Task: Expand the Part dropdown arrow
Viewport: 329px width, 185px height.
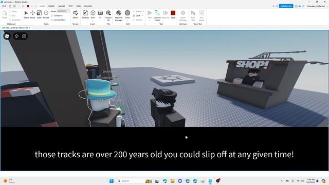Action: 93,21
